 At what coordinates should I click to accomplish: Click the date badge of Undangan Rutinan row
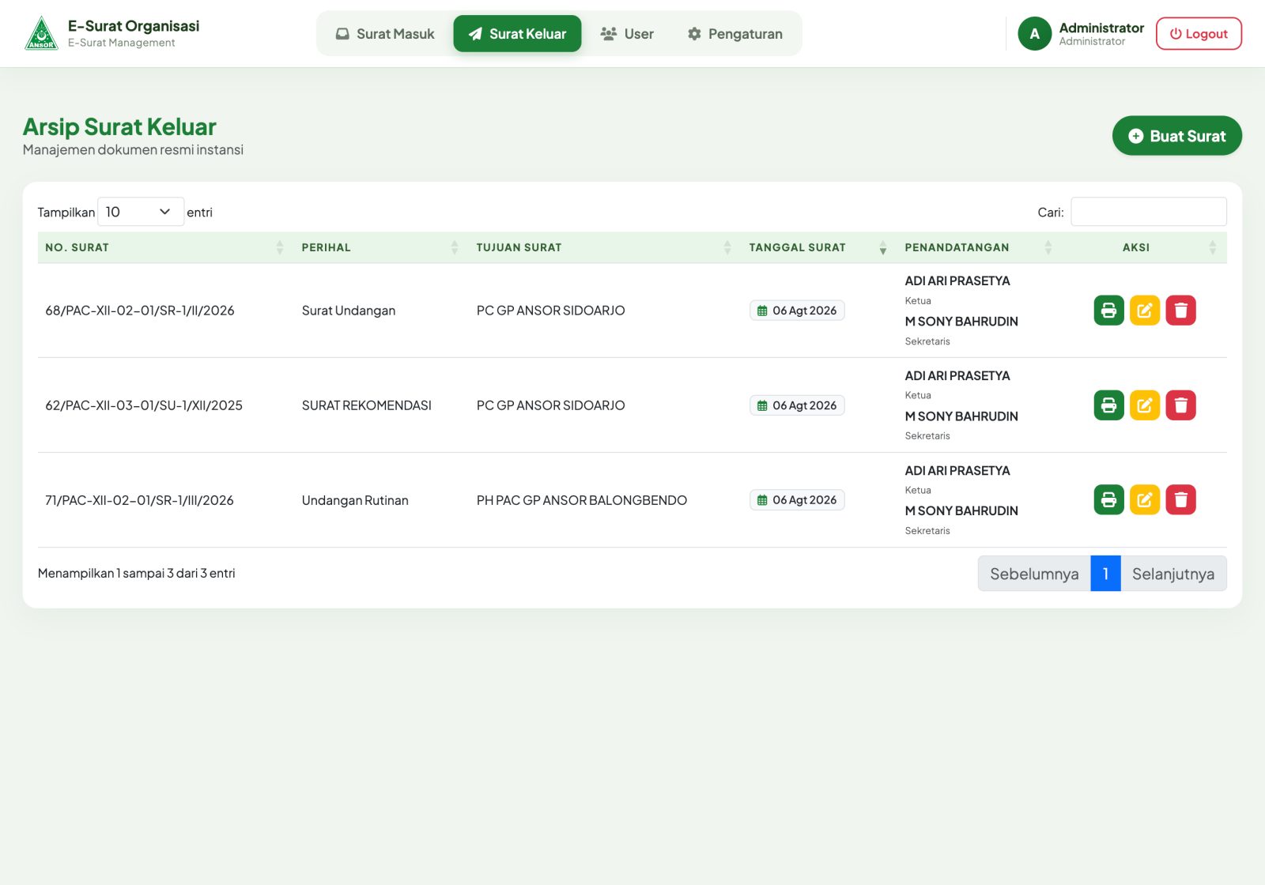pos(797,499)
